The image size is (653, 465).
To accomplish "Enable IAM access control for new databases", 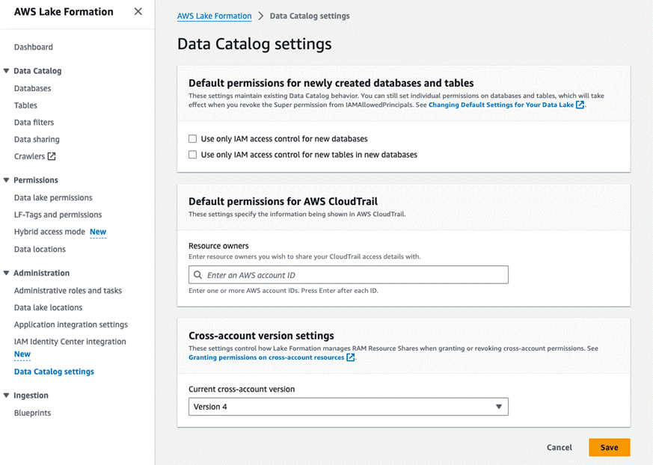I will pyautogui.click(x=193, y=139).
